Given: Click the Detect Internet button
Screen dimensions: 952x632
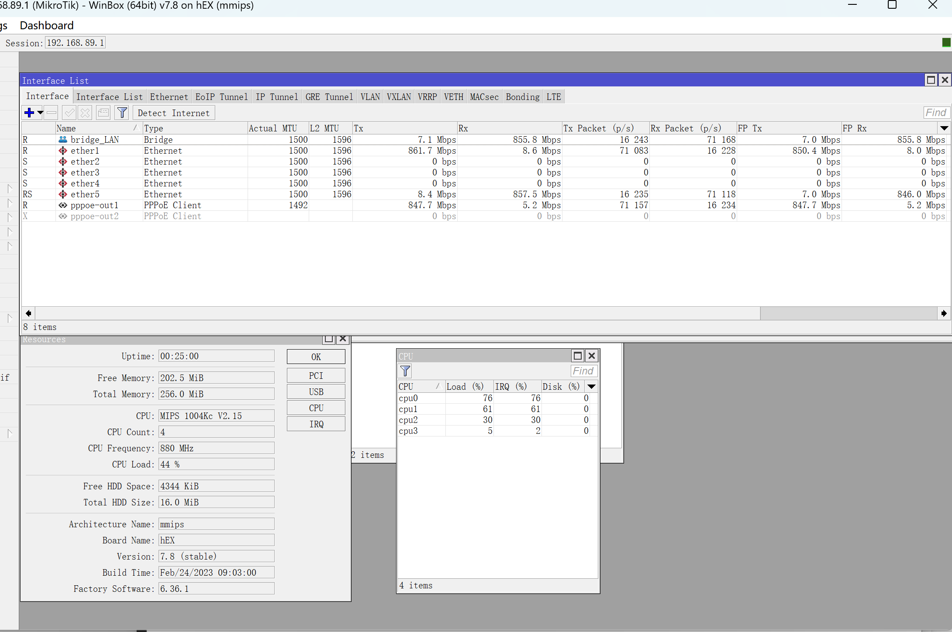Looking at the screenshot, I should coord(173,113).
